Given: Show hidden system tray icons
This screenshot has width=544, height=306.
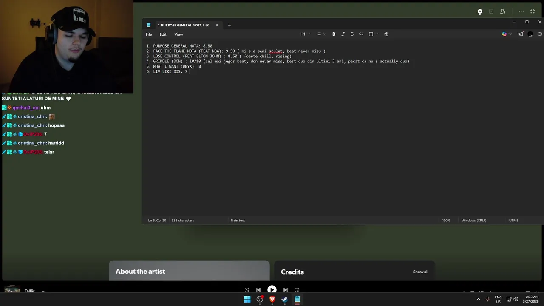Looking at the screenshot, I should (x=479, y=299).
